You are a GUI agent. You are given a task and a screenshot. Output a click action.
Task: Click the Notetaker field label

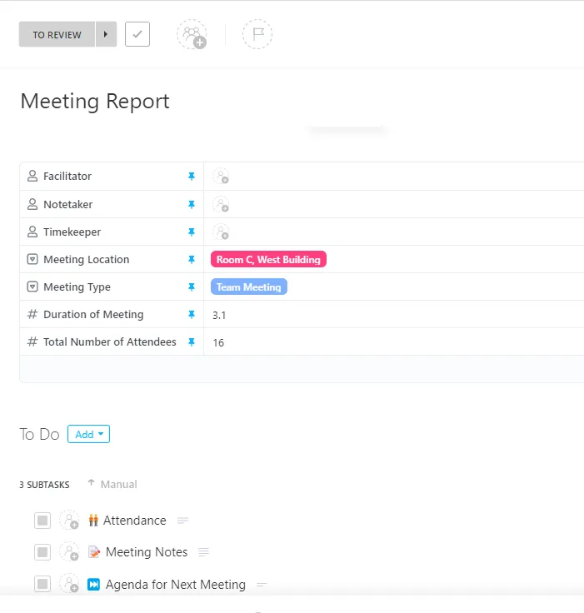click(x=68, y=204)
